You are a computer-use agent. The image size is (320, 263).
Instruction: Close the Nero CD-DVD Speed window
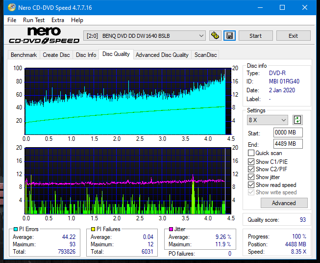305,7
